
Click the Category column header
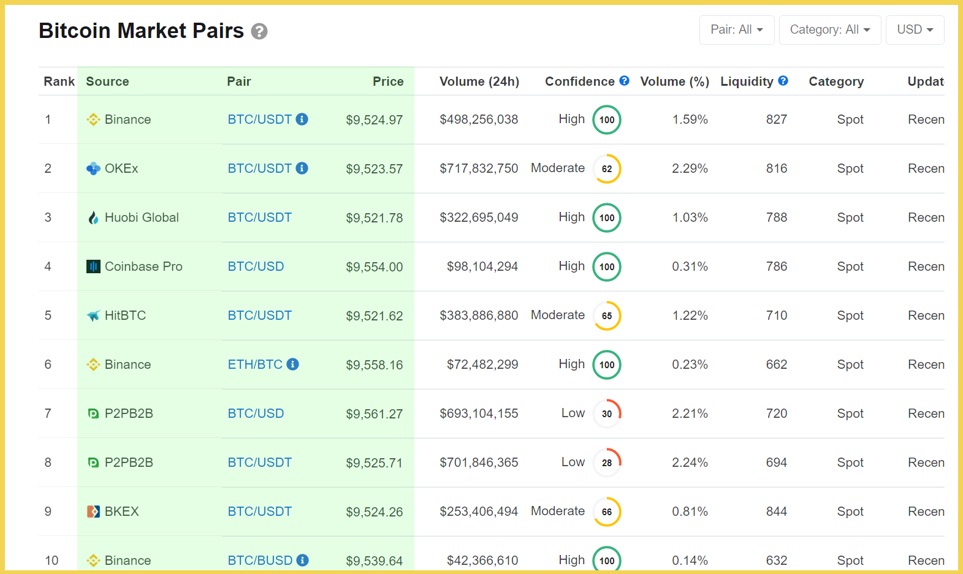click(836, 81)
